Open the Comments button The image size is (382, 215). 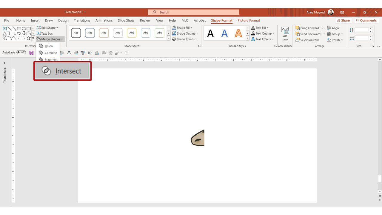pos(366,20)
